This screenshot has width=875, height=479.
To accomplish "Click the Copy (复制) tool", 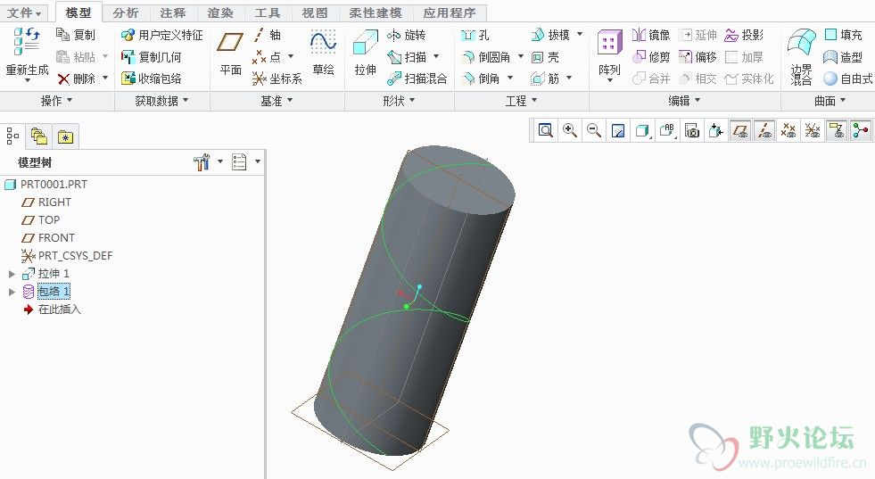I will (75, 35).
